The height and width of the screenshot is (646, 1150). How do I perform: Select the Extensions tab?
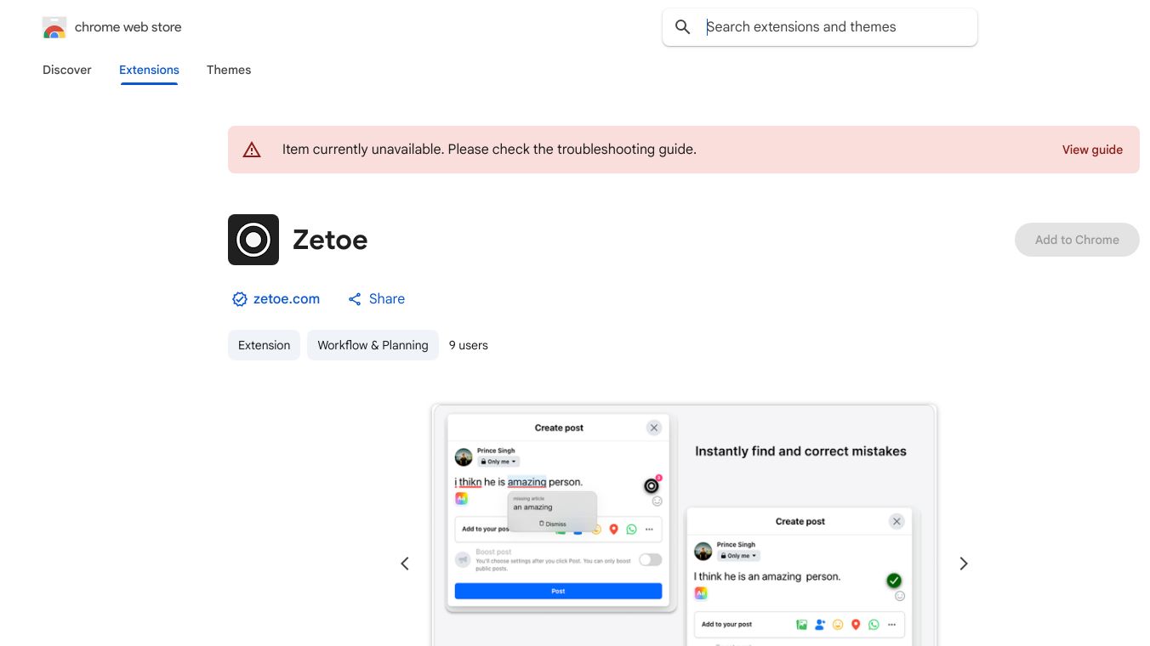coord(149,70)
